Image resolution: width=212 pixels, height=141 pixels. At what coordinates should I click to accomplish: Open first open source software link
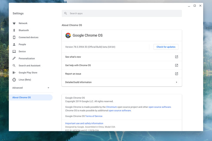(x=160, y=107)
